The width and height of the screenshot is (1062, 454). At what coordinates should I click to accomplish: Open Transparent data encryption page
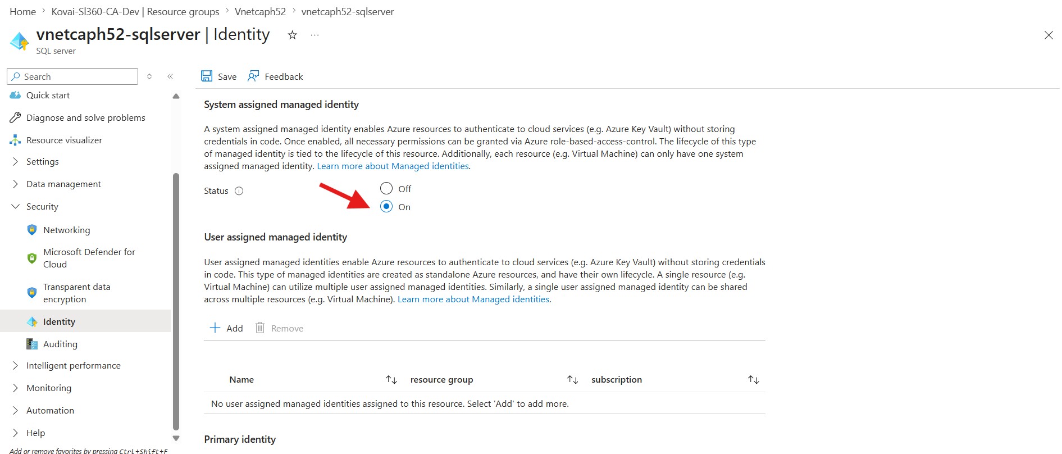[x=77, y=293]
